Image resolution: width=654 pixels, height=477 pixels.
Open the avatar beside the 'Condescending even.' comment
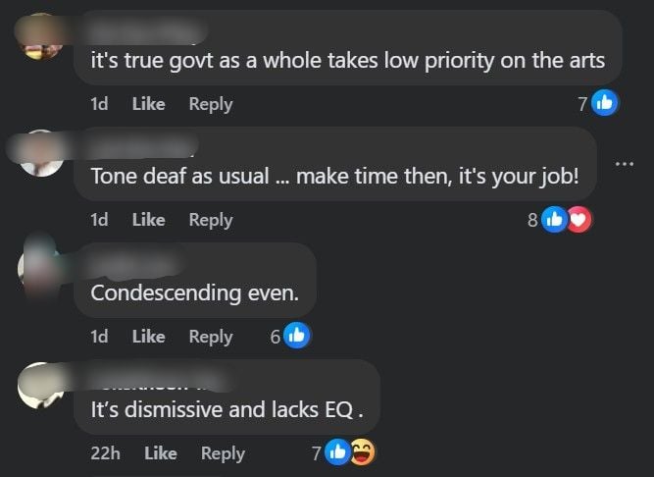tap(41, 269)
